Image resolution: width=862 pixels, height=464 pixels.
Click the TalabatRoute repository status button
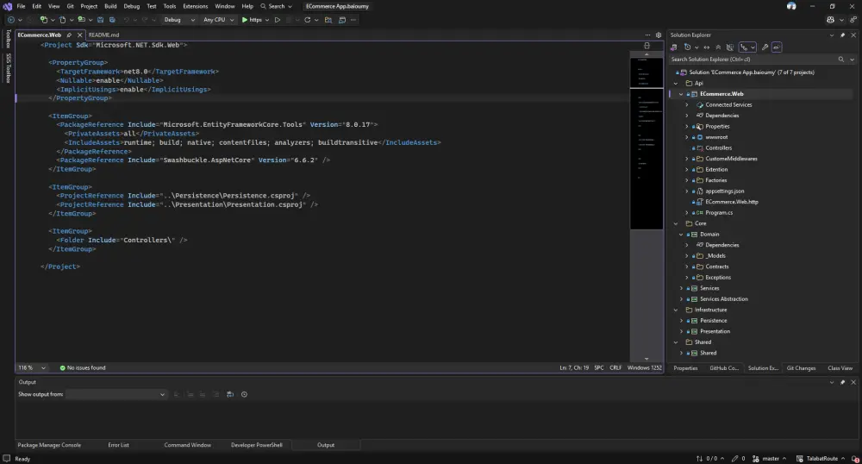(821, 459)
